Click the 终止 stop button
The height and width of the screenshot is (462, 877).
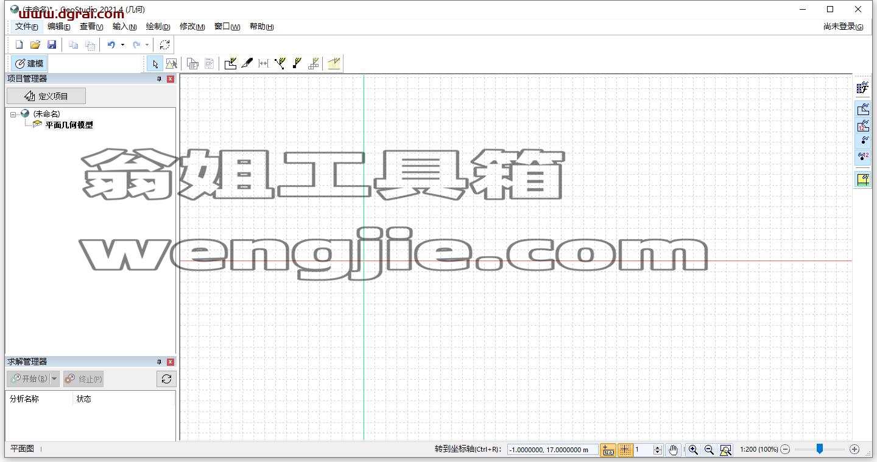(x=83, y=379)
